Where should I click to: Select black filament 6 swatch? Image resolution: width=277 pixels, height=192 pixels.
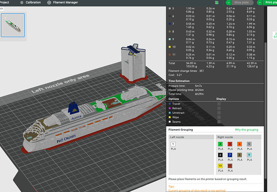pos(220,155)
